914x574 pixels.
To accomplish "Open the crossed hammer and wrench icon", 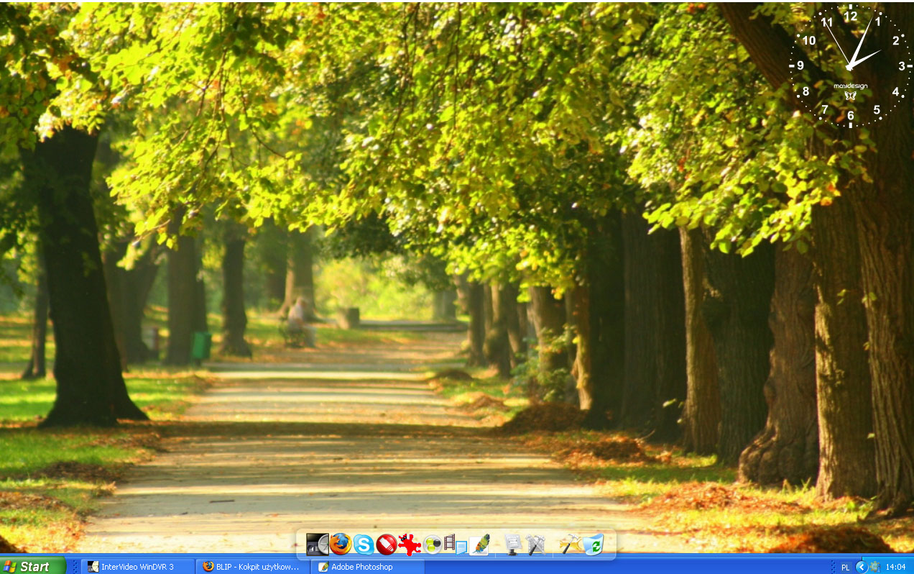I will [535, 545].
